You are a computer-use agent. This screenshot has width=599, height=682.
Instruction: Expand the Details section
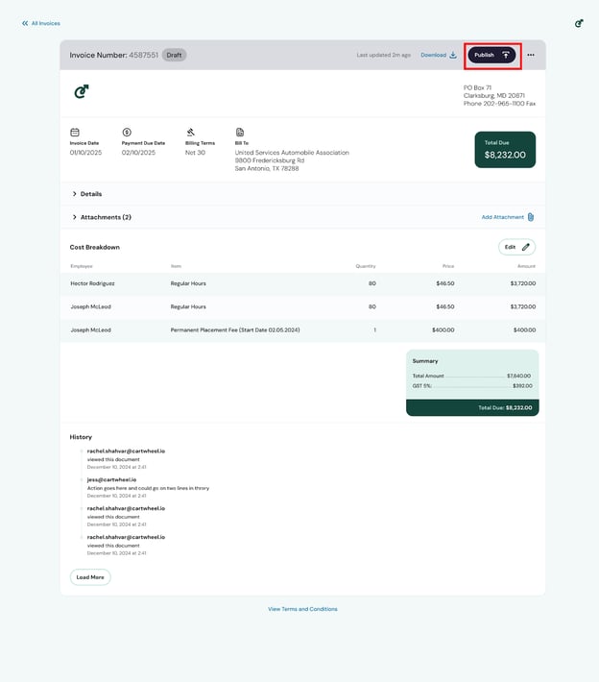coord(86,194)
